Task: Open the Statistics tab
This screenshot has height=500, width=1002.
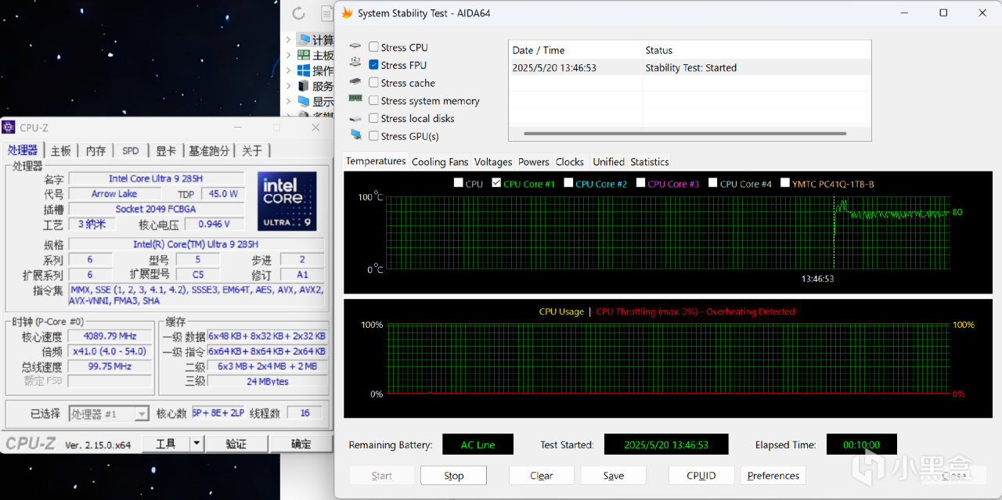Action: point(650,162)
